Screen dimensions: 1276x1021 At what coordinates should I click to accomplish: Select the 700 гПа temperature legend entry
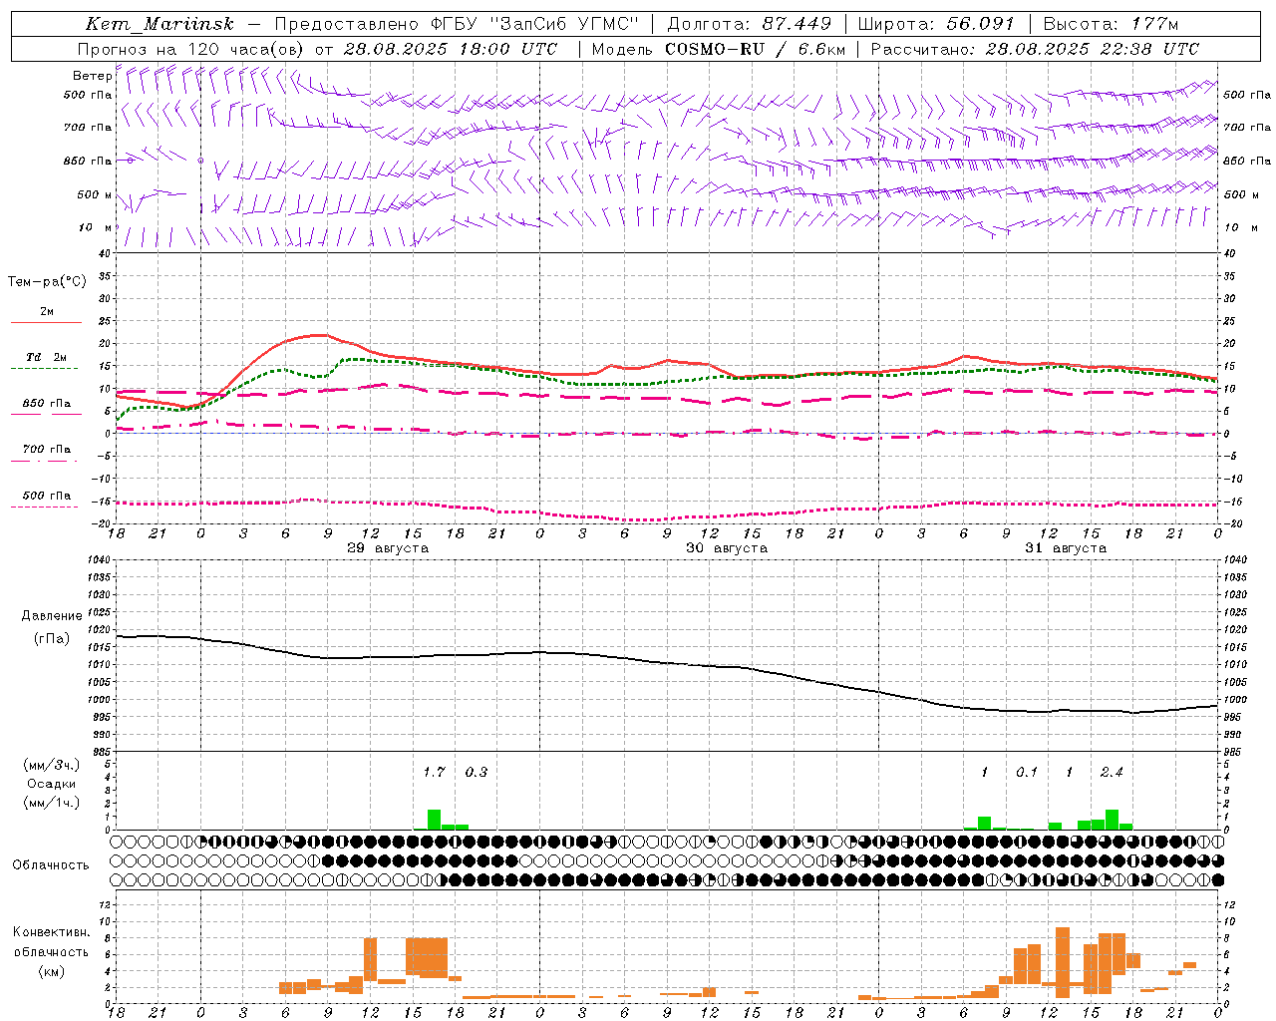[47, 450]
